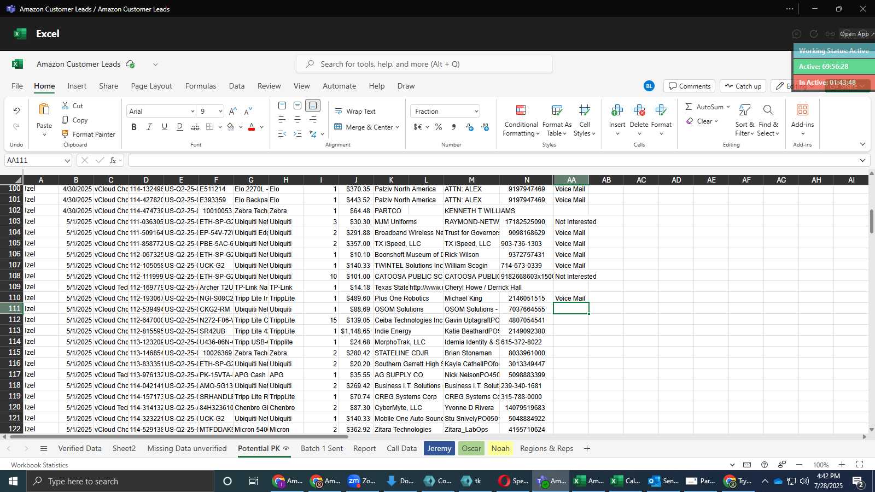The width and height of the screenshot is (875, 492).
Task: Click the Copy icon in Clipboard group
Action: (65, 120)
